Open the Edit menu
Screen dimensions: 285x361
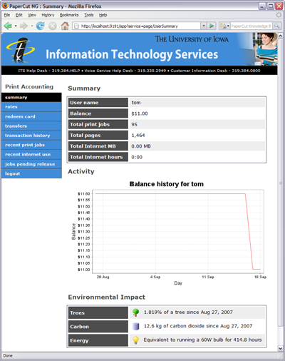tap(19, 15)
